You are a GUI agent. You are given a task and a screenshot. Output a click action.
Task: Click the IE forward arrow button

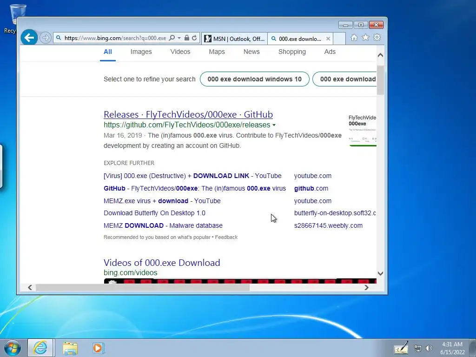[x=45, y=38]
